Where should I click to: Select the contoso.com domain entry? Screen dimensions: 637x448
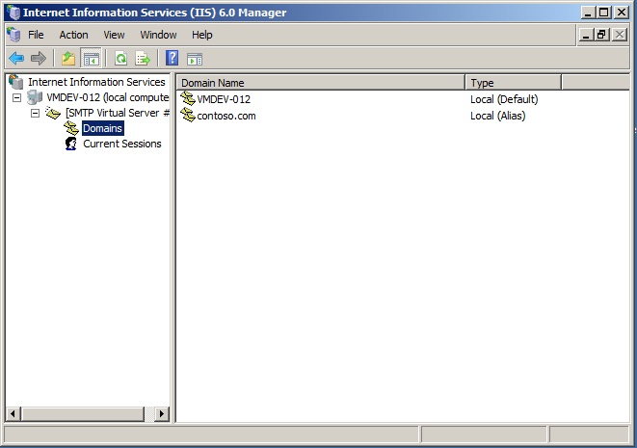tap(226, 116)
